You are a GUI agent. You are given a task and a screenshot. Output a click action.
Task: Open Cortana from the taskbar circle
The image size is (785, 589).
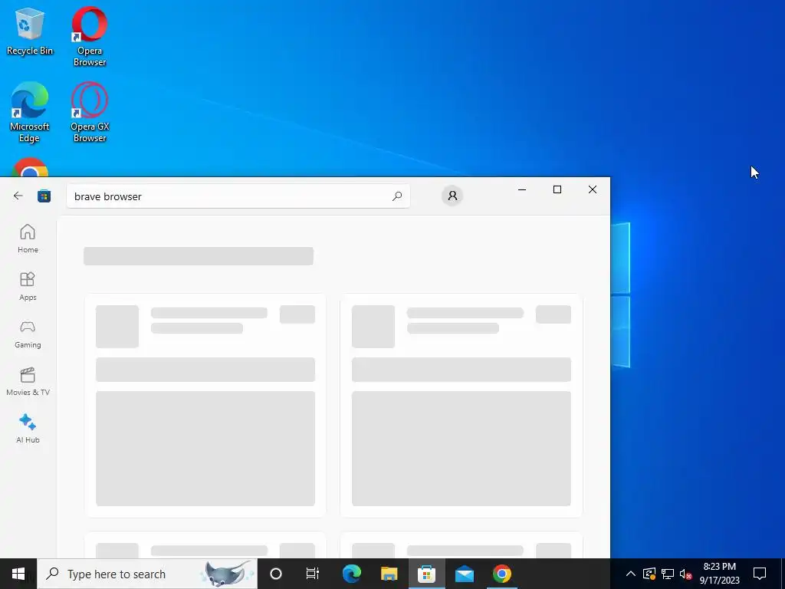(276, 574)
